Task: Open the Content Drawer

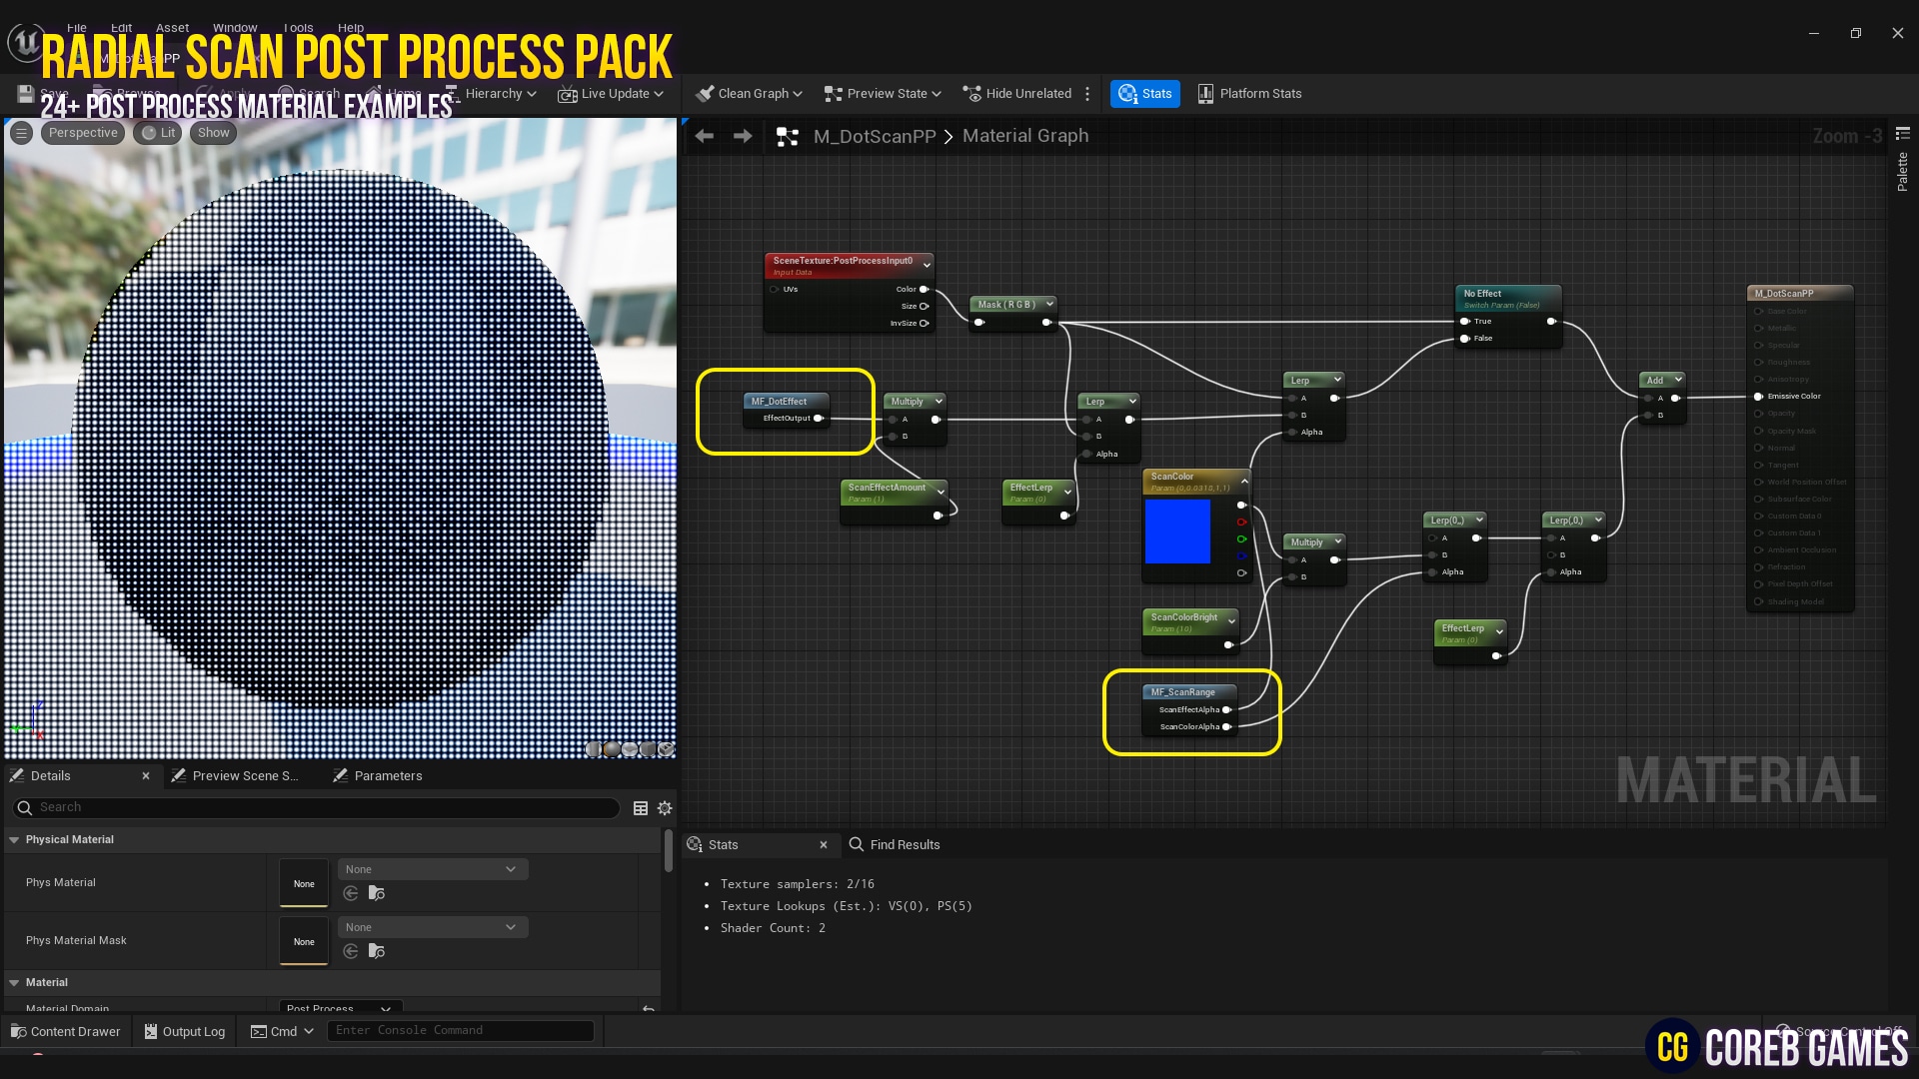Action: pyautogui.click(x=65, y=1031)
